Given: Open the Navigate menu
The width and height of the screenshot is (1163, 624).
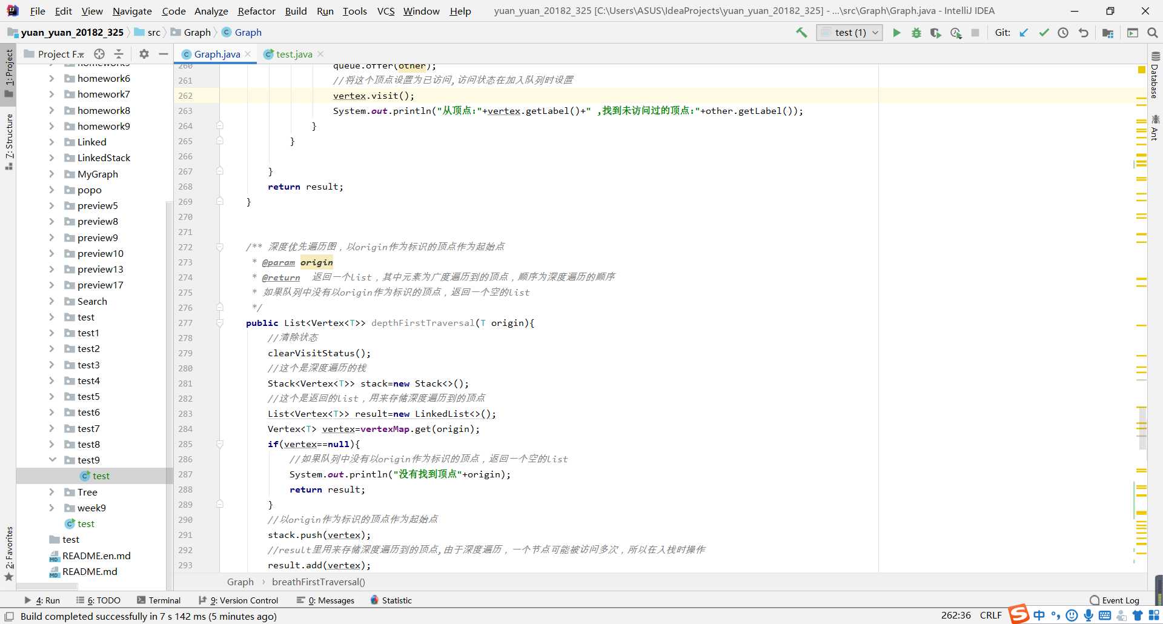Looking at the screenshot, I should coord(132,11).
